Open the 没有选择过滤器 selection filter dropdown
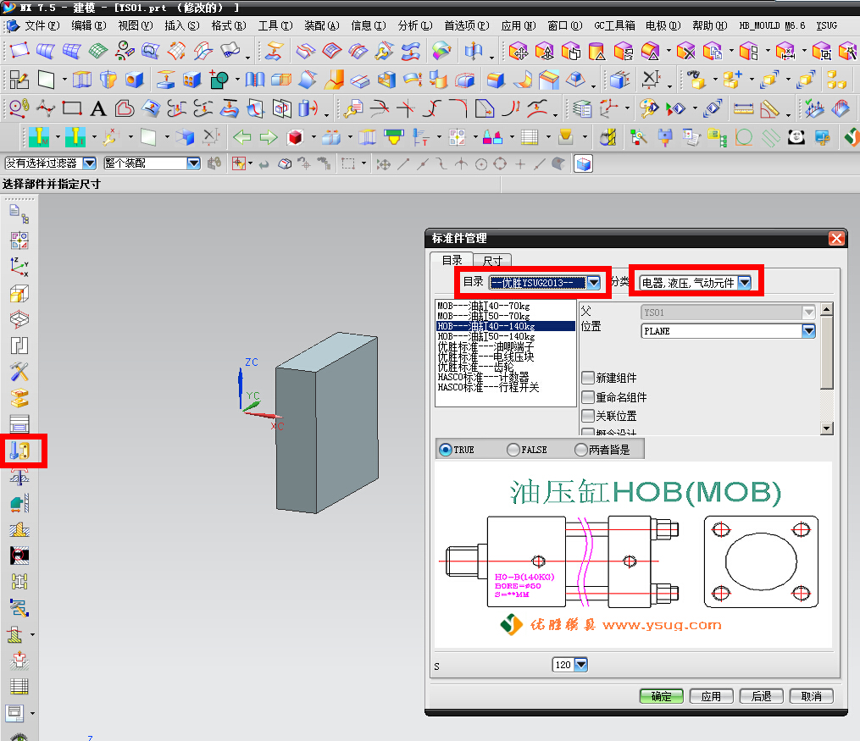 click(90, 163)
